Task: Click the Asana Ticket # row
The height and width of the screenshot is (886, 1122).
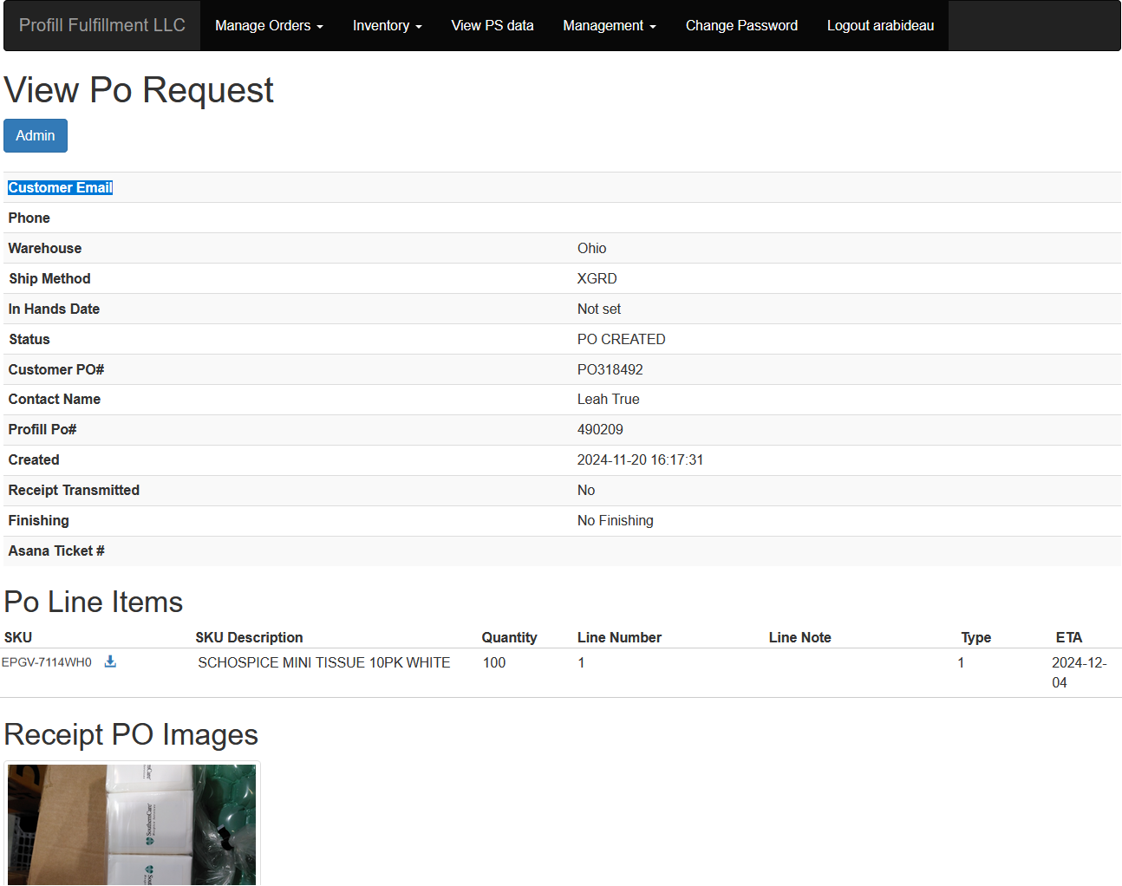Action: [55, 550]
